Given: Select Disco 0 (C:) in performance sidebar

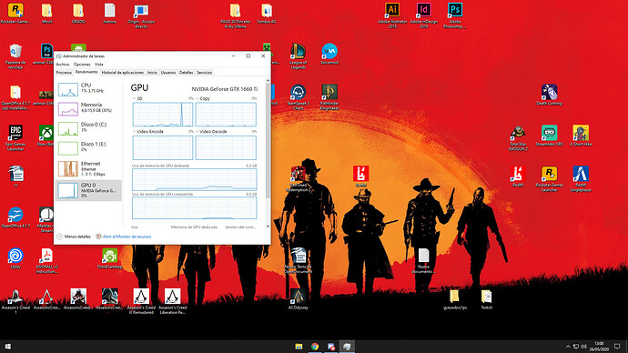Looking at the screenshot, I should pos(88,128).
